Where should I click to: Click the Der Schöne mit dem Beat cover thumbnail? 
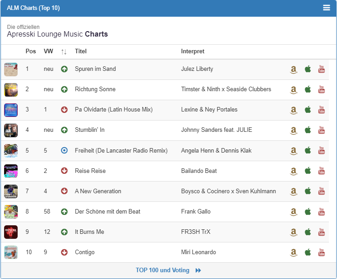(11, 212)
